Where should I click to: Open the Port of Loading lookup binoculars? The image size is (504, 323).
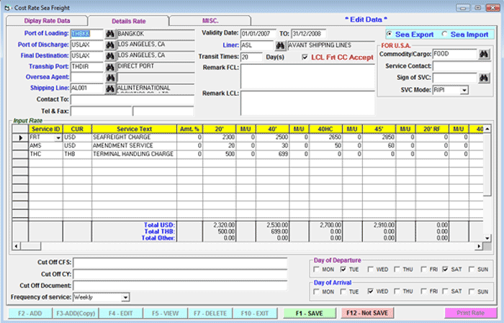(110, 34)
